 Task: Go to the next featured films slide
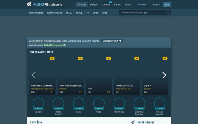(164, 75)
